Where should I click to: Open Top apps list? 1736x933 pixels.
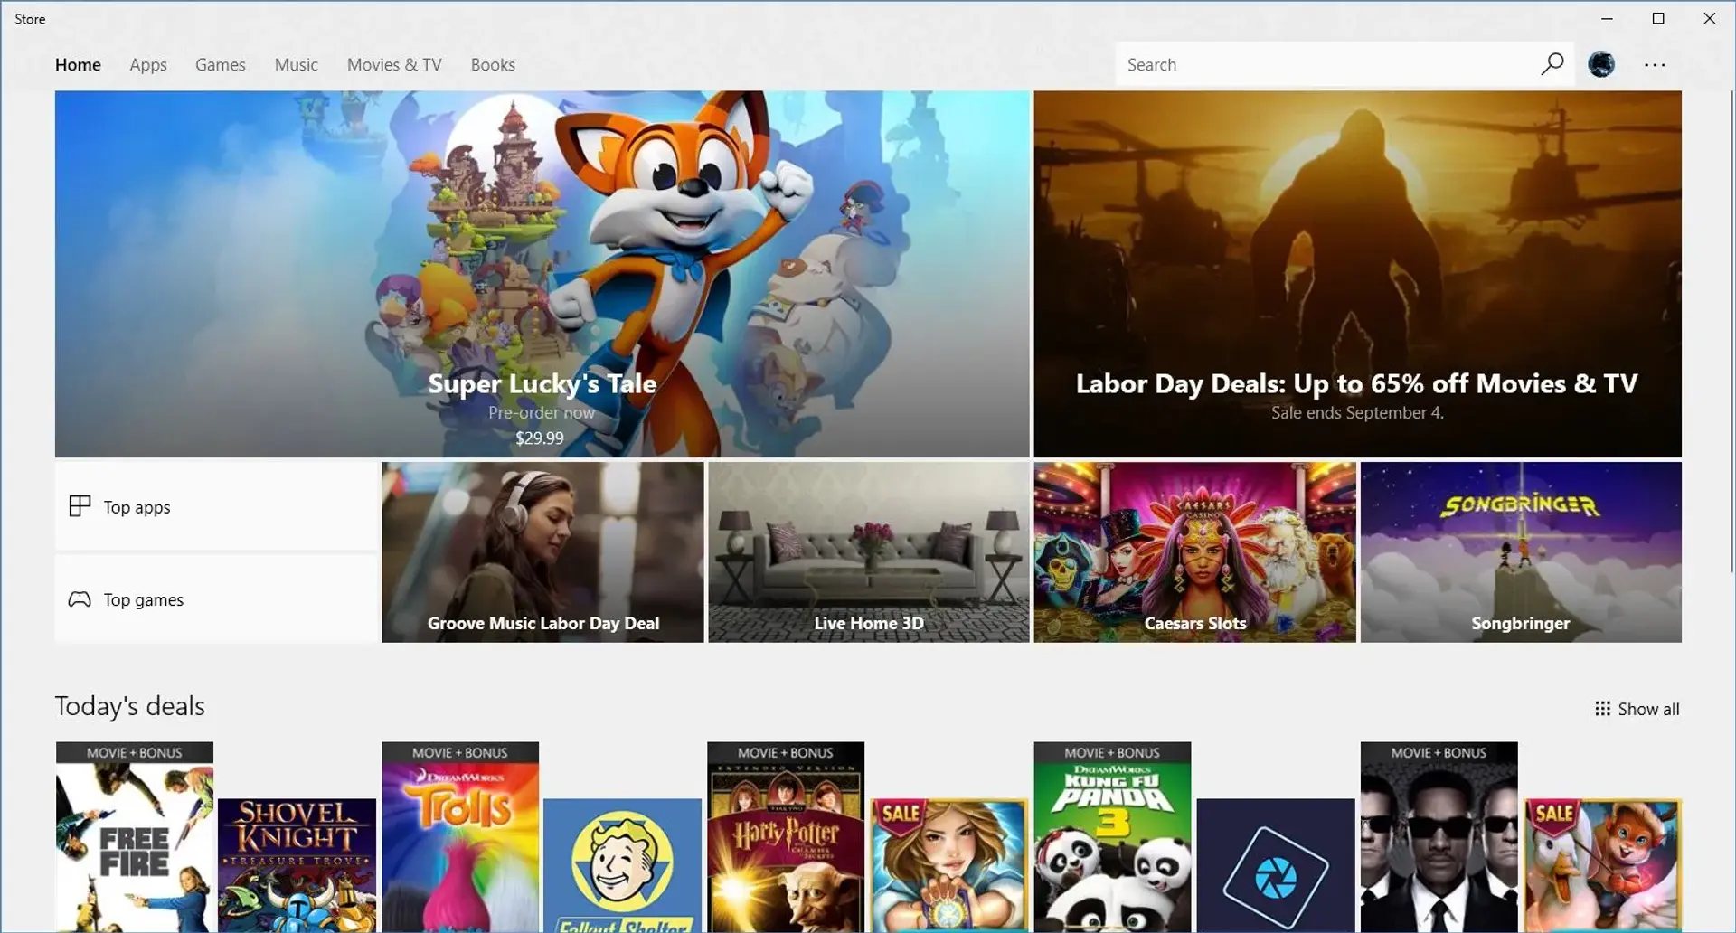[216, 506]
